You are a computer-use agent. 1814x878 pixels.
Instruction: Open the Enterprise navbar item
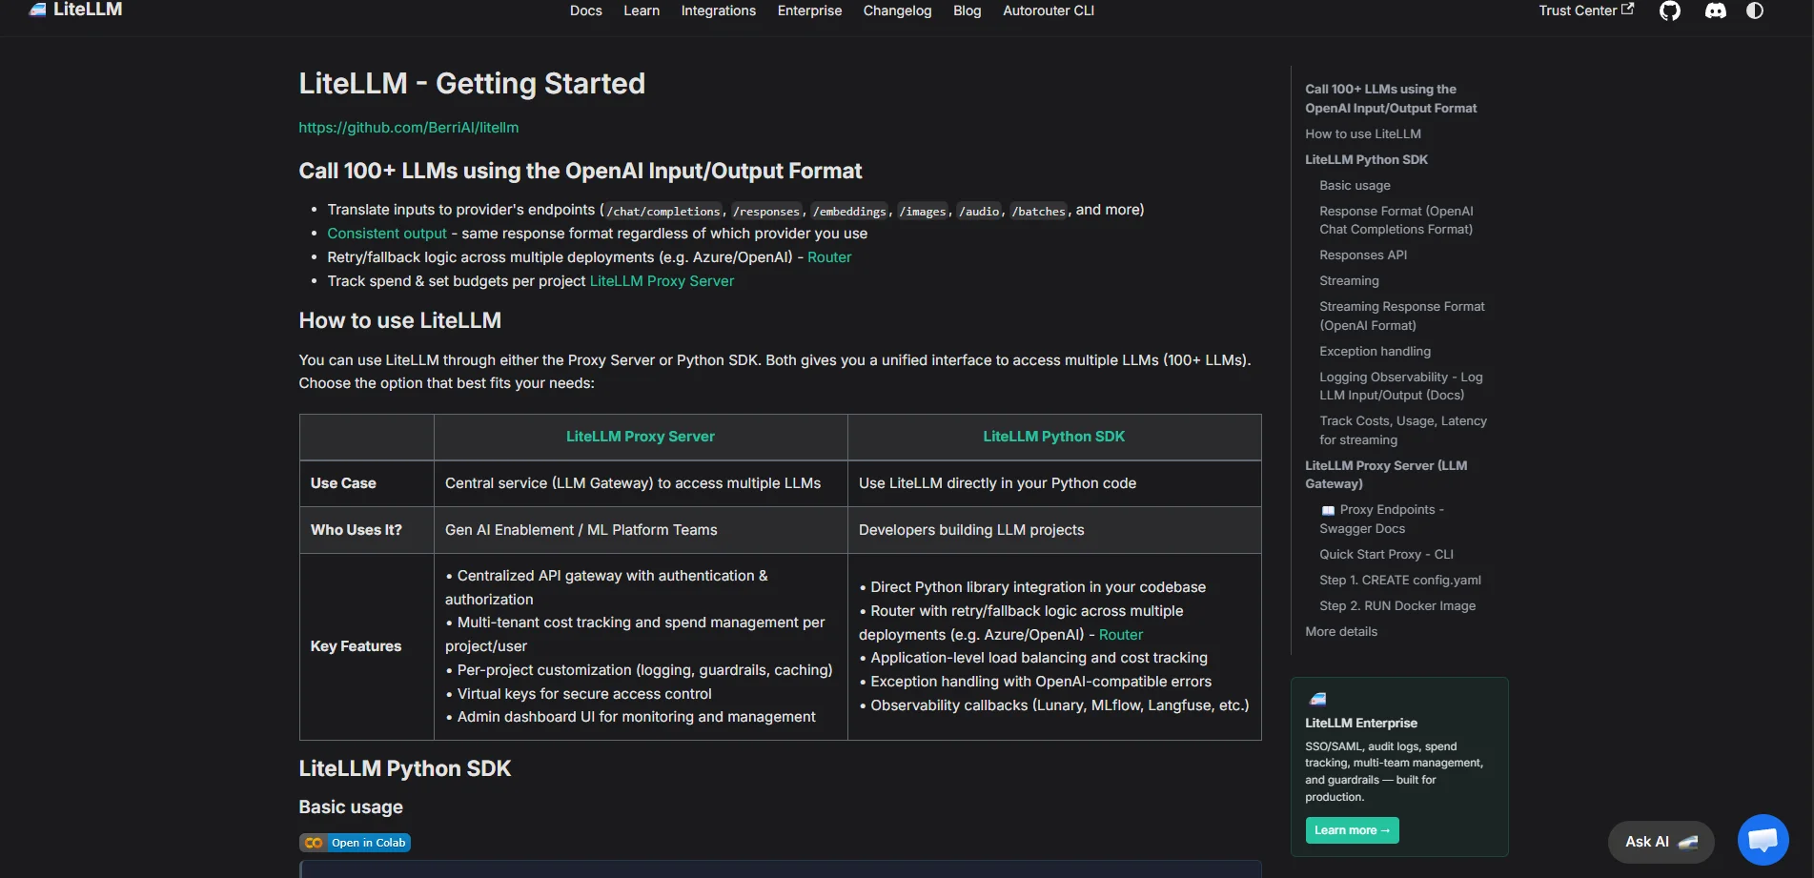click(x=809, y=10)
